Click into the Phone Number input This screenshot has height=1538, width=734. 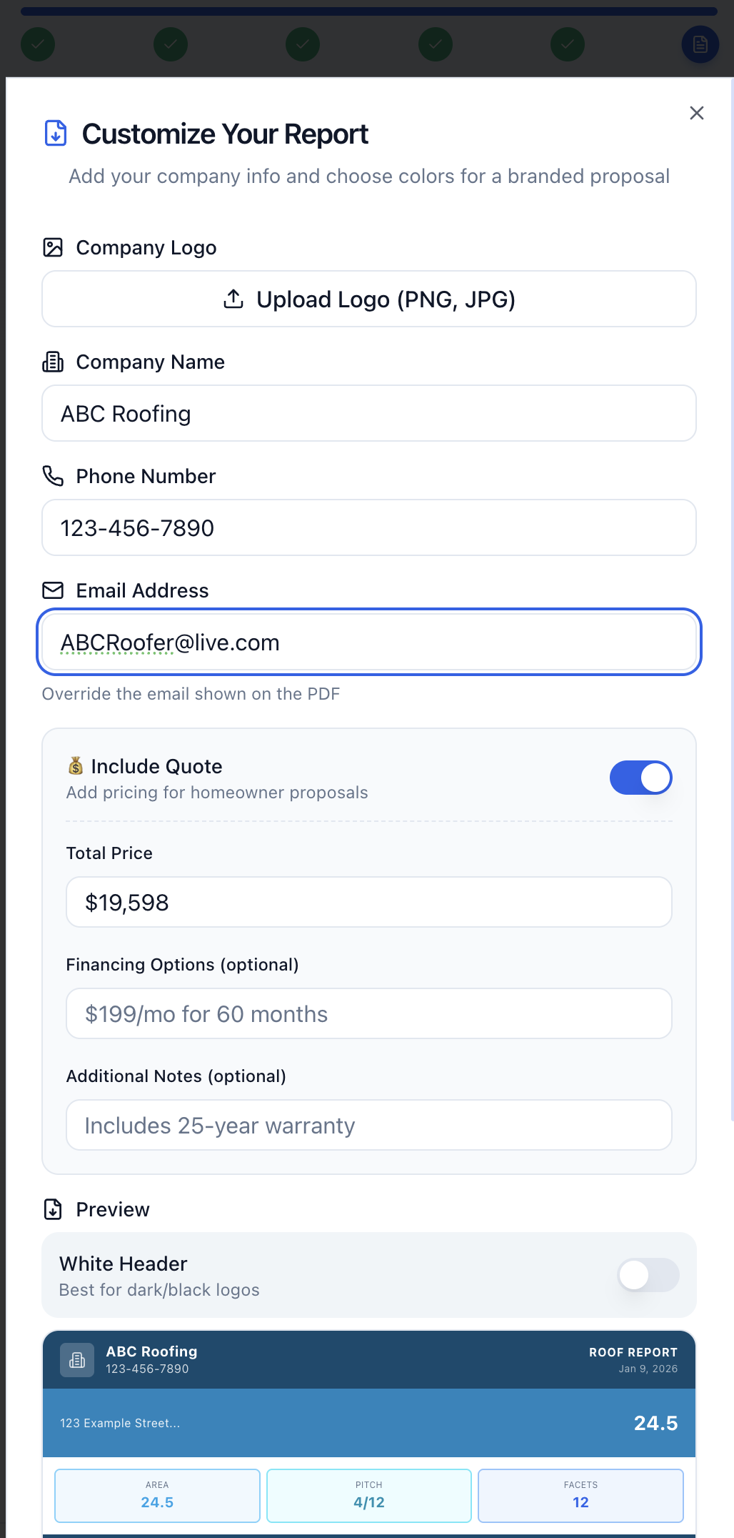point(368,528)
